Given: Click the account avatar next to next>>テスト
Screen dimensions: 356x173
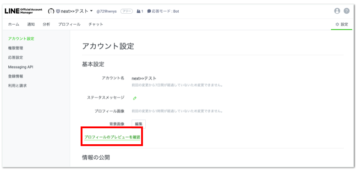Looking at the screenshot, I should coord(51,11).
